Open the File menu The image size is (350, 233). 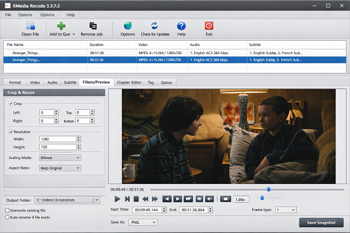click(x=8, y=14)
